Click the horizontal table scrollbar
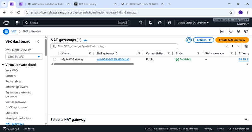 coord(94,64)
